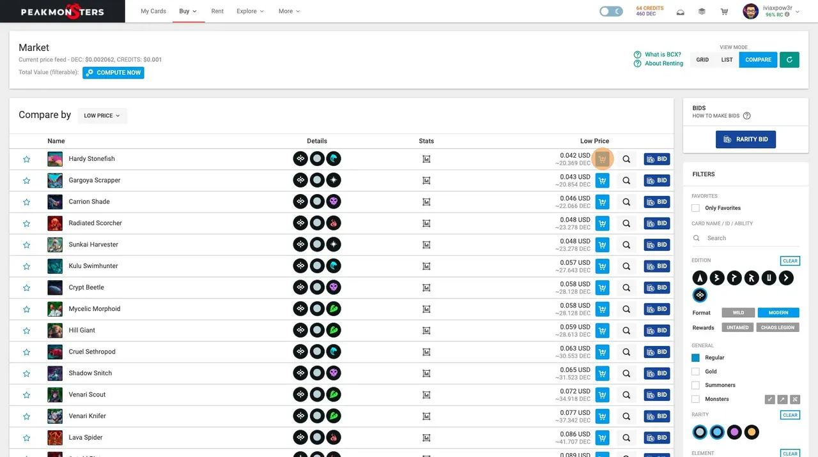Star the Venari Scout card
The height and width of the screenshot is (457, 818).
(27, 394)
